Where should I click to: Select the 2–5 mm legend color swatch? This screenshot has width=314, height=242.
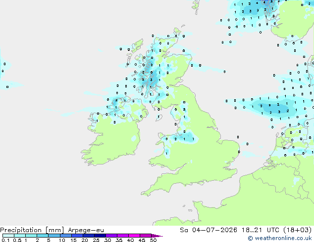point(43,236)
